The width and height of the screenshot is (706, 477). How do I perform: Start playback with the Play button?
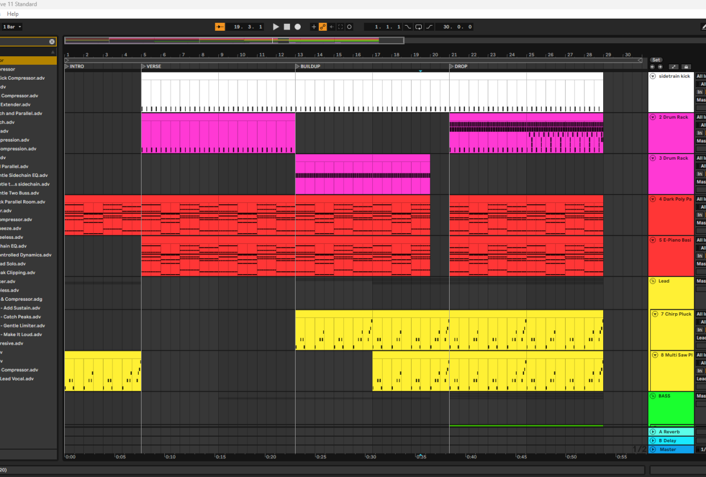(276, 27)
